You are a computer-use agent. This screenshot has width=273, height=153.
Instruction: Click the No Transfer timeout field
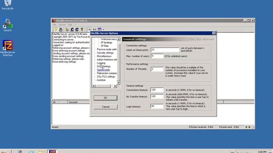[157, 96]
